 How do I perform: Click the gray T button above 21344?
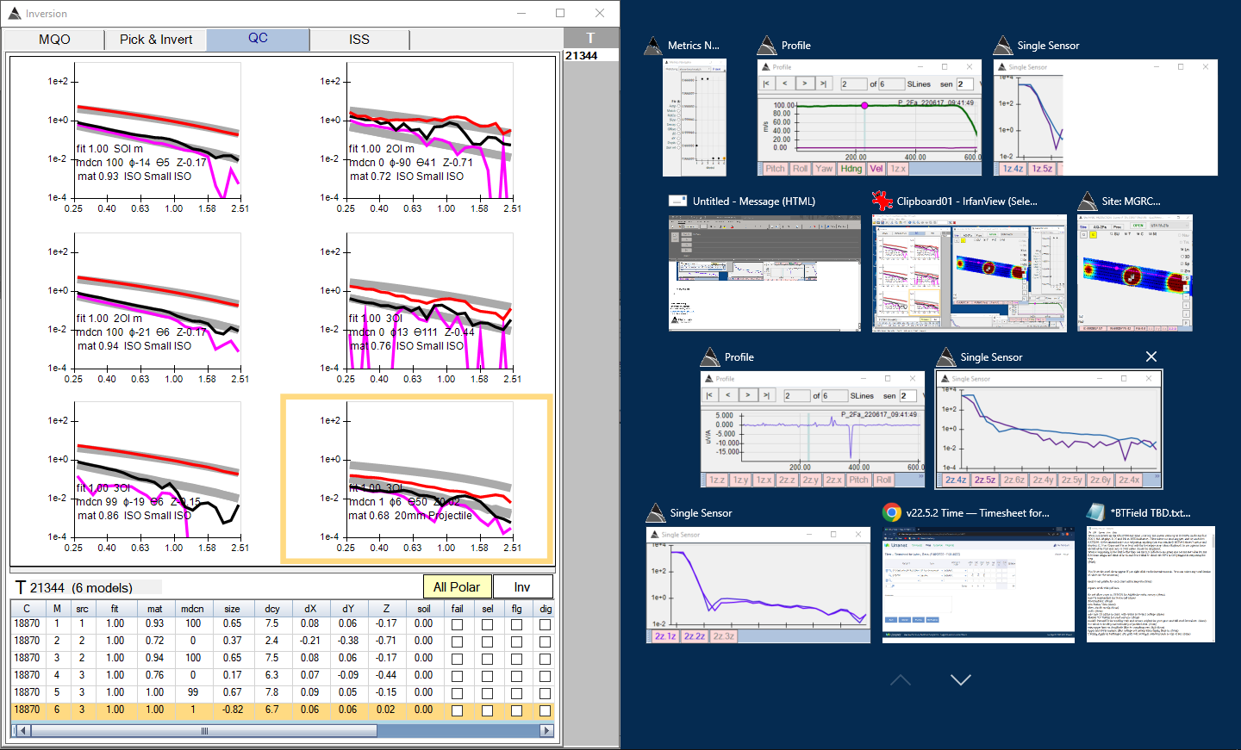[x=590, y=38]
